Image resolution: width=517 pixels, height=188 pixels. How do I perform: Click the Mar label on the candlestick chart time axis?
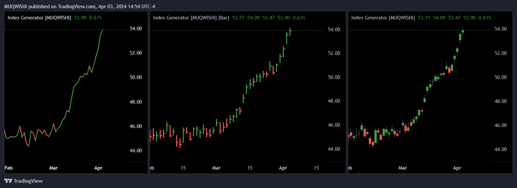point(402,168)
